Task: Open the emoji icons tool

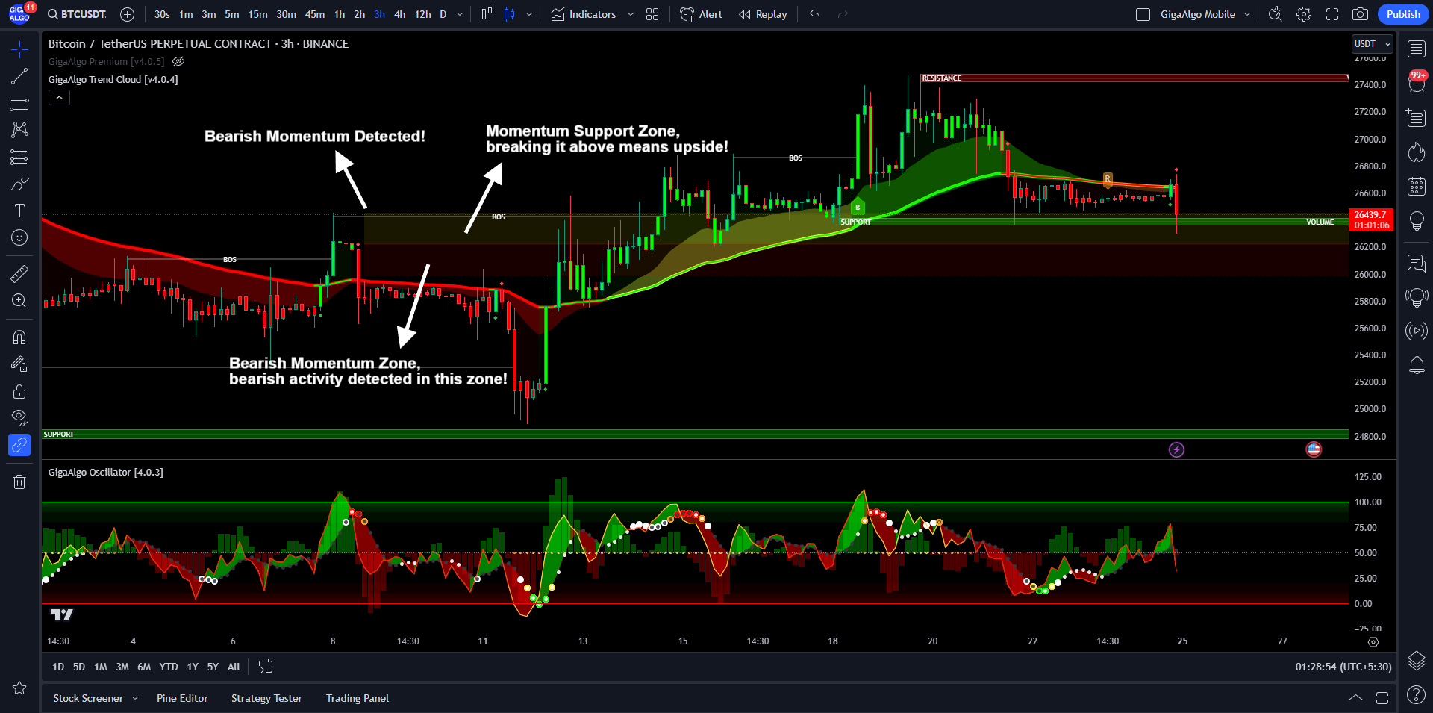Action: 19,237
